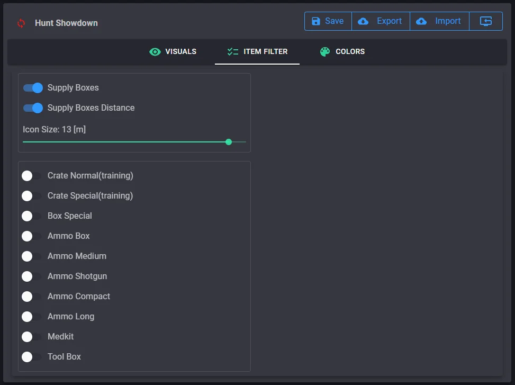Click the cloud upload Import icon
The image size is (515, 385).
tap(421, 21)
